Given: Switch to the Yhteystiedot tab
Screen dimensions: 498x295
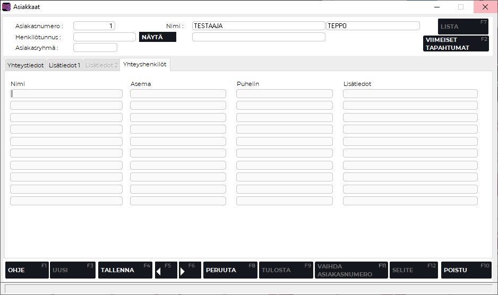Looking at the screenshot, I should point(25,65).
